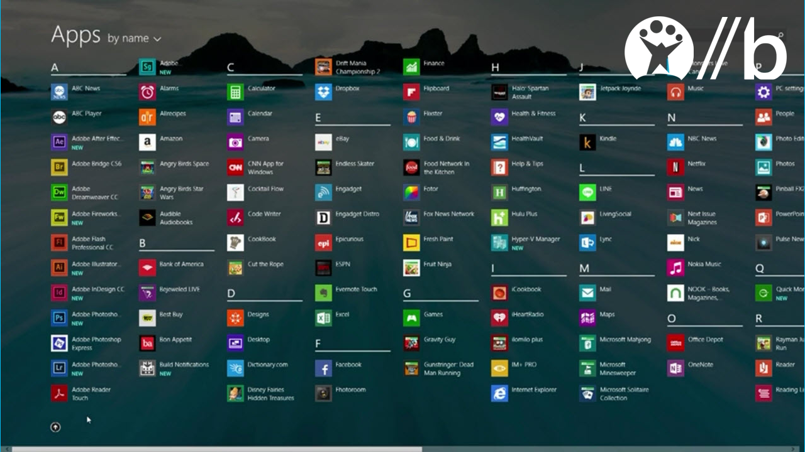
Task: Click the Facebook app icon
Action: click(323, 369)
